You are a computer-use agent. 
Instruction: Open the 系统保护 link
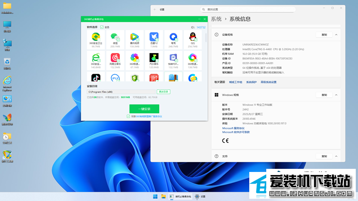coord(251,82)
